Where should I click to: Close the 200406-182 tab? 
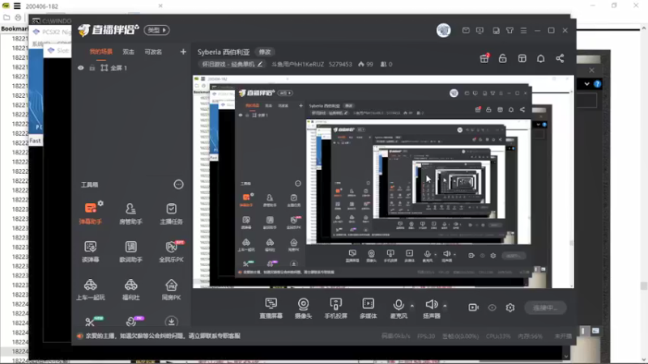coord(160,6)
